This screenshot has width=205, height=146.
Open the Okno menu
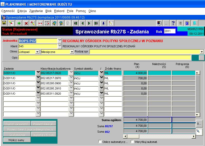click(x=92, y=11)
